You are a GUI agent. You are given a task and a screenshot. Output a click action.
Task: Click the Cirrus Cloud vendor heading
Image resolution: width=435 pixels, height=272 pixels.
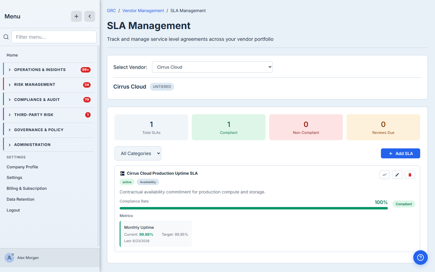(130, 87)
